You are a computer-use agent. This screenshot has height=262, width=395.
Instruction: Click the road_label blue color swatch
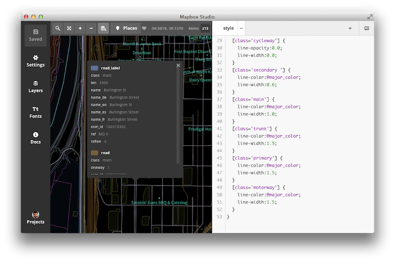click(x=94, y=68)
